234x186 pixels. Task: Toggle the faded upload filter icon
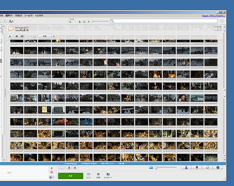(x=75, y=22)
